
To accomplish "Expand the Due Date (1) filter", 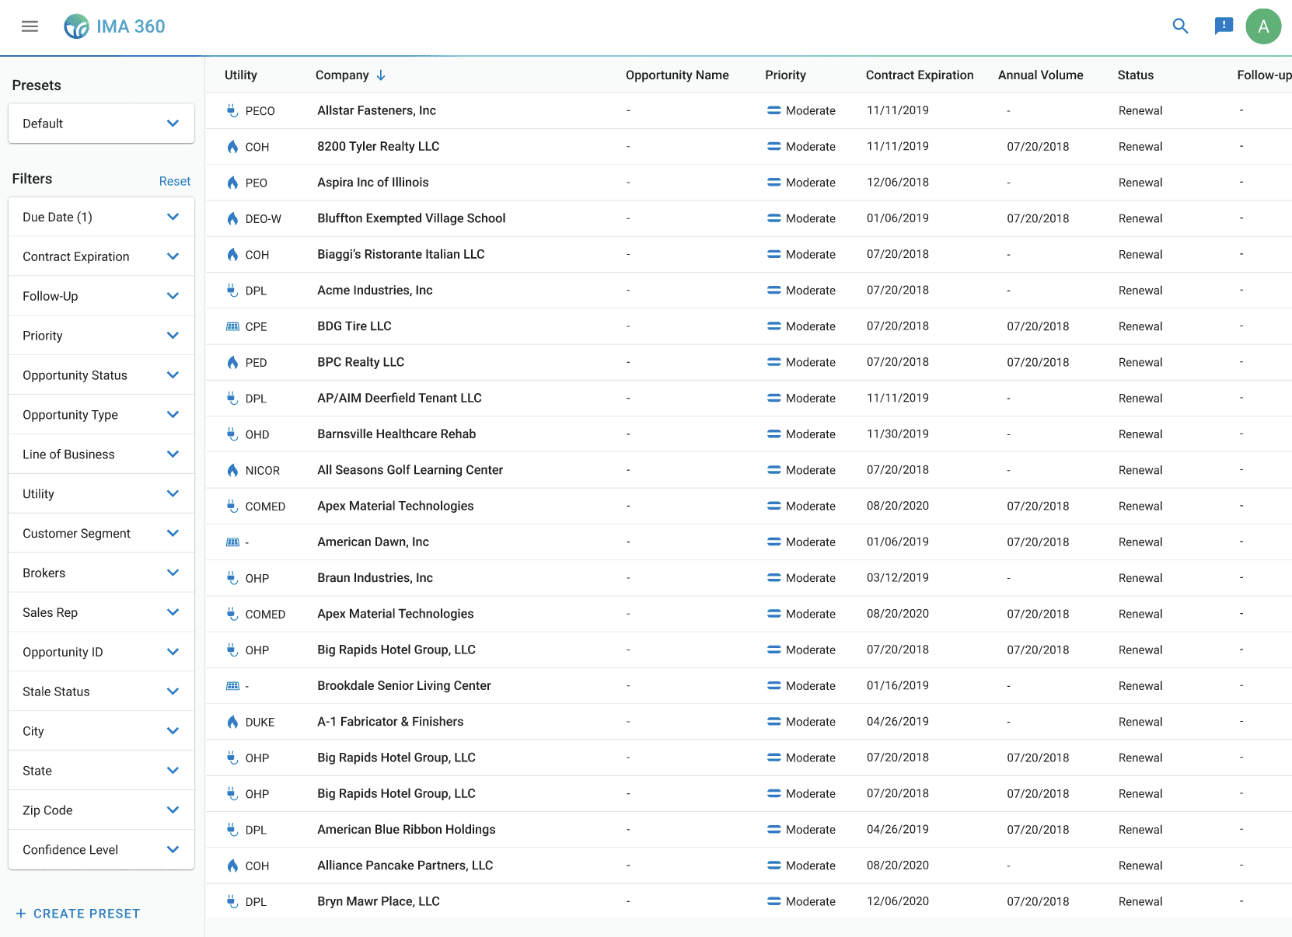I will click(x=101, y=217).
